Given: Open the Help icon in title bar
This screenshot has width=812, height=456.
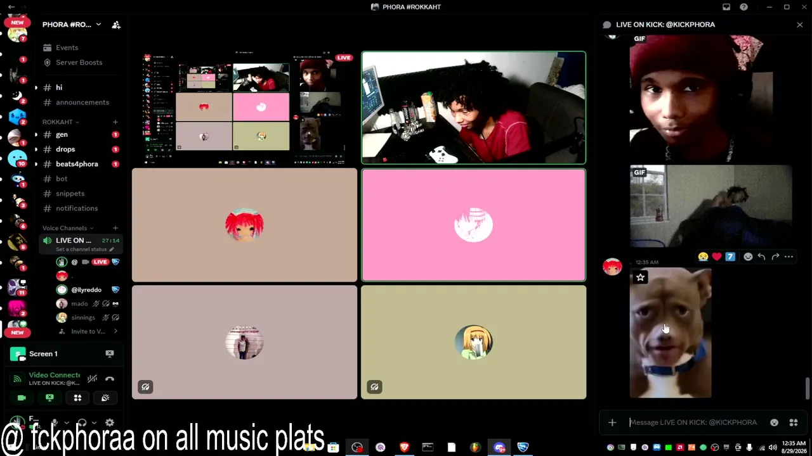Looking at the screenshot, I should pyautogui.click(x=743, y=7).
